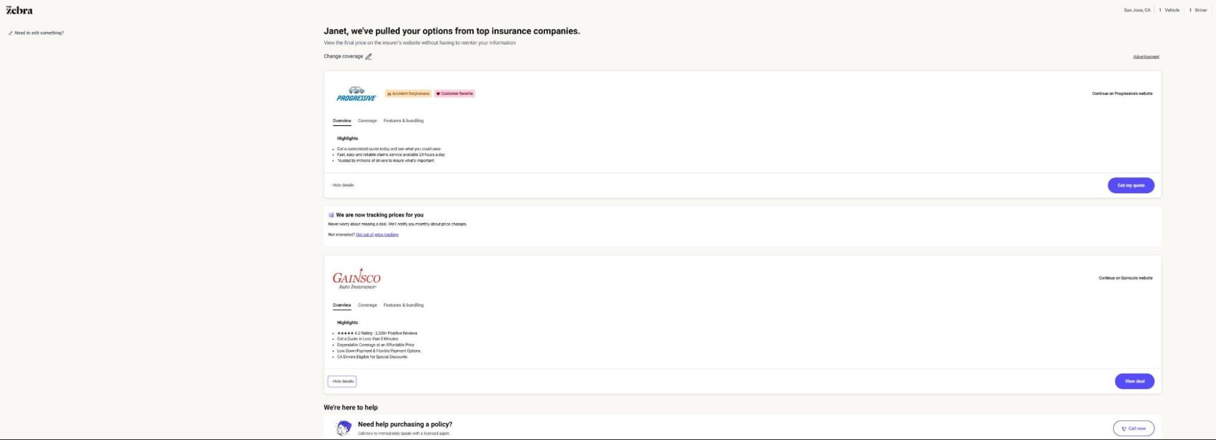Click the price tracking chart icon
Image resolution: width=1216 pixels, height=440 pixels.
click(x=332, y=215)
